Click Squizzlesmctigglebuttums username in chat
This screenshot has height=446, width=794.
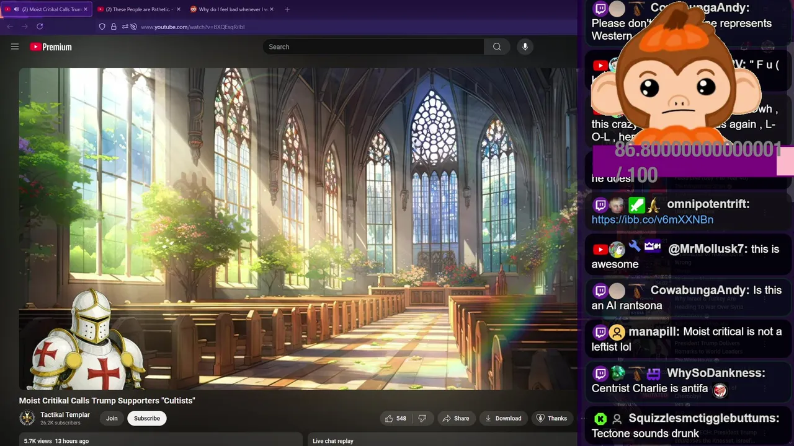click(x=703, y=418)
